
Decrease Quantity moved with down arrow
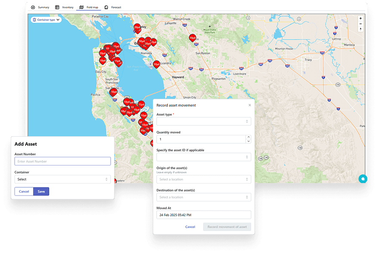248,141
